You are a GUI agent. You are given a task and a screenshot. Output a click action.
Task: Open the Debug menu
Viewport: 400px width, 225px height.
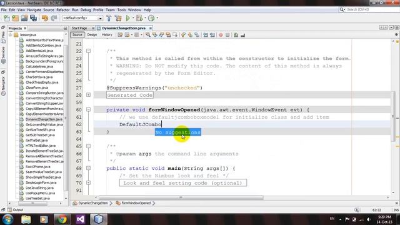(x=86, y=10)
